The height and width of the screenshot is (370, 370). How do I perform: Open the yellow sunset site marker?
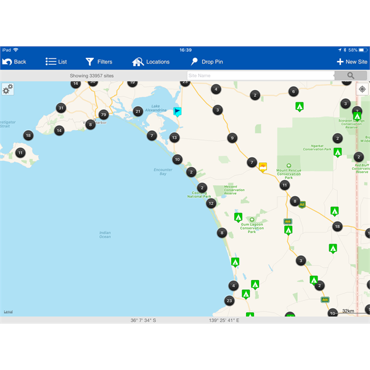click(263, 167)
